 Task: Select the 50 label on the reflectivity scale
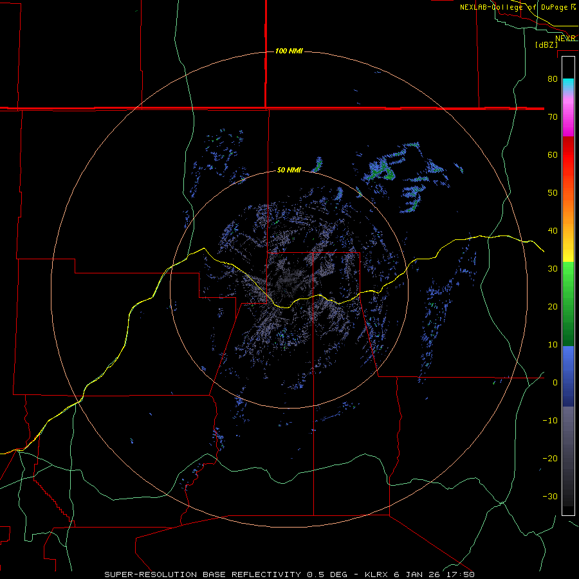553,193
